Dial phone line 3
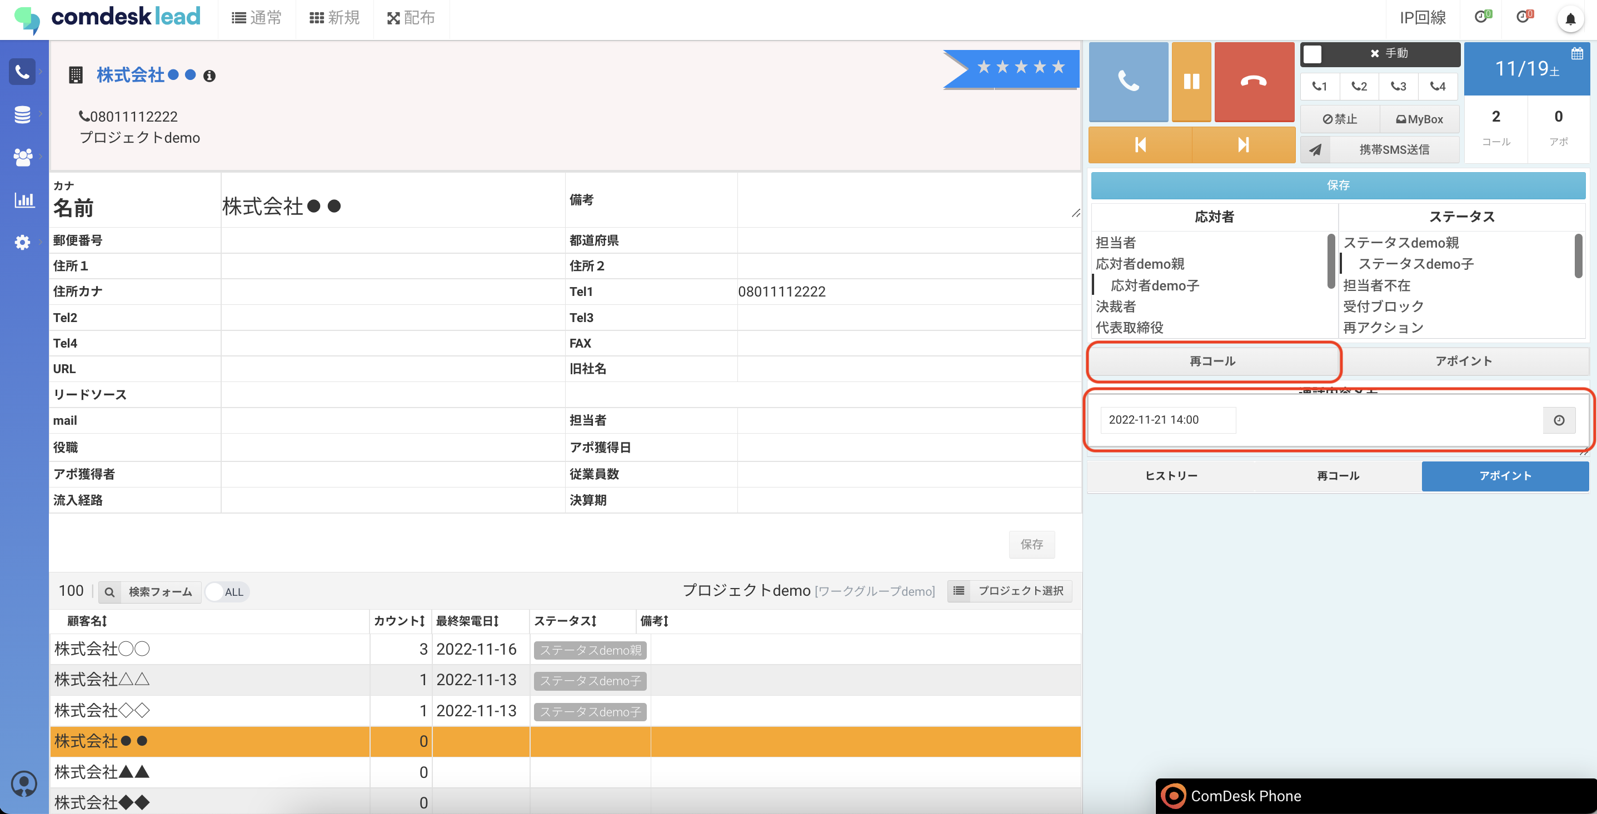 [x=1398, y=86]
